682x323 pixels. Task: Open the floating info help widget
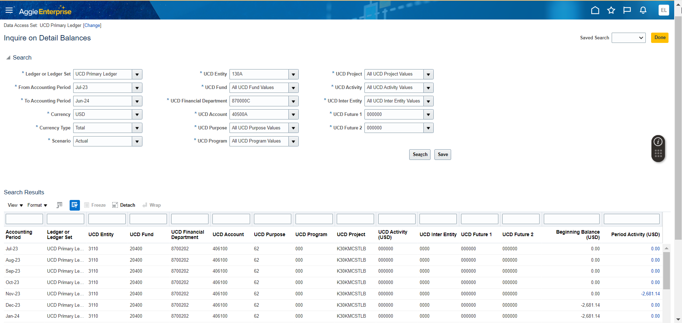(658, 142)
